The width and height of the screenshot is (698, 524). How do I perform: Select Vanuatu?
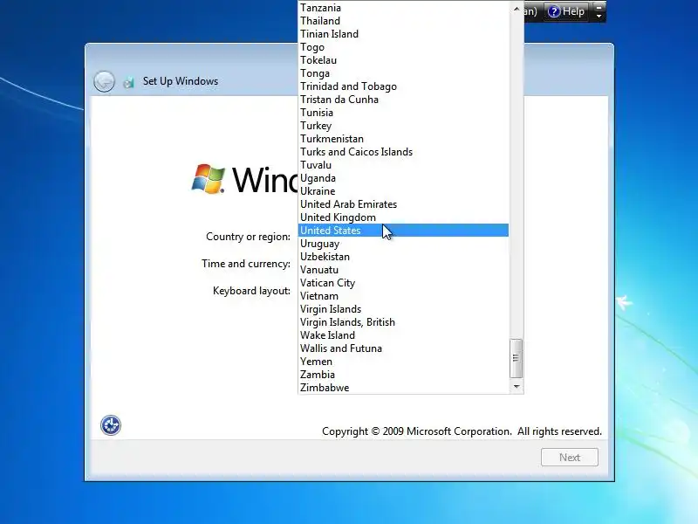403,270
